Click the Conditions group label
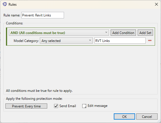 coord(15,23)
